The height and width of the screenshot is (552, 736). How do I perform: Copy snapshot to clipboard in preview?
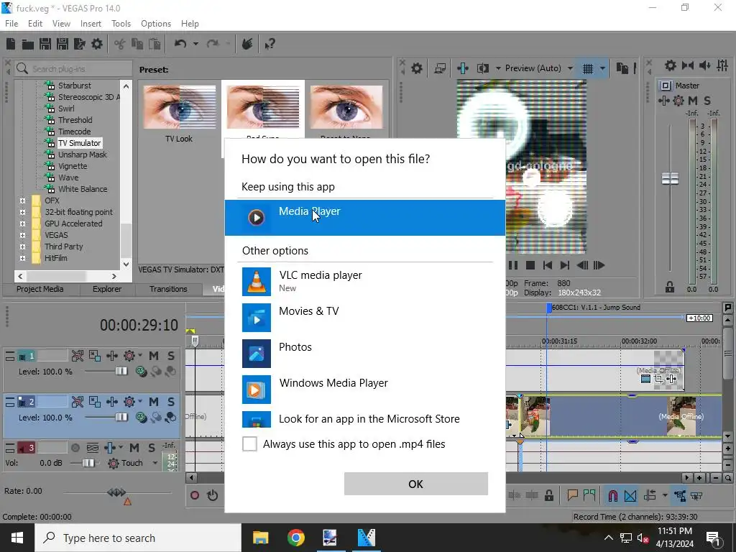622,68
